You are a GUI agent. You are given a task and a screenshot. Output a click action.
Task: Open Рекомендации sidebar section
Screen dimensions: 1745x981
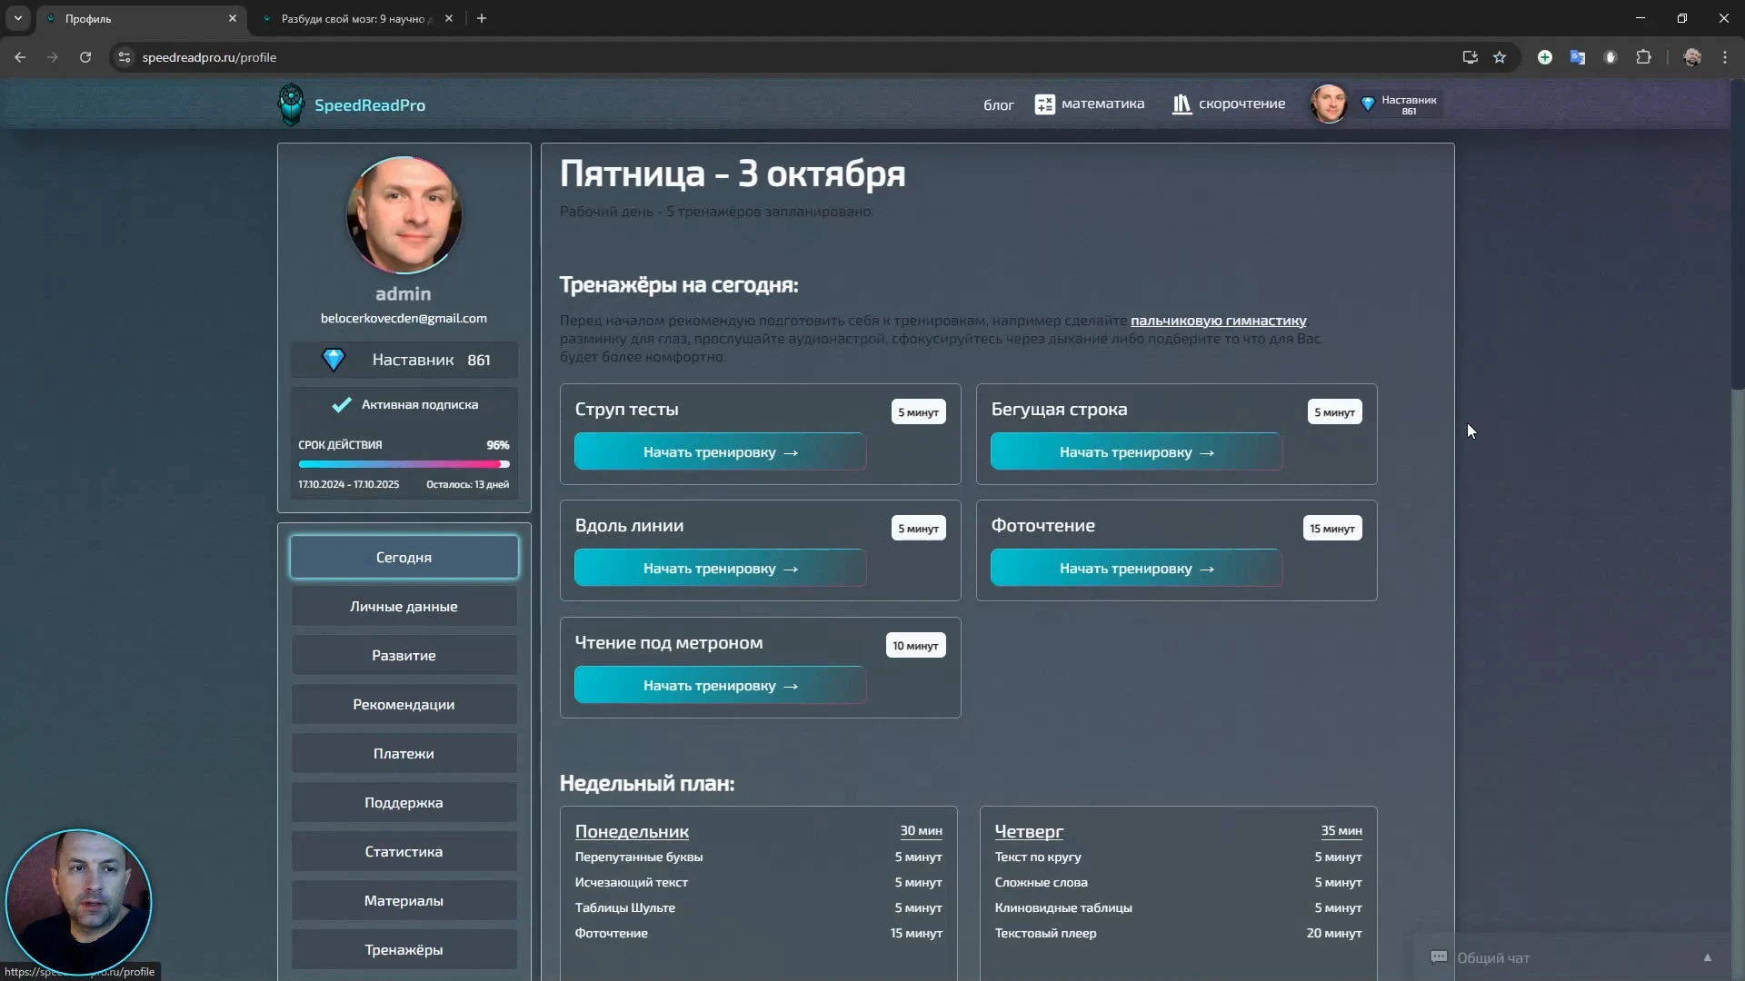404,704
